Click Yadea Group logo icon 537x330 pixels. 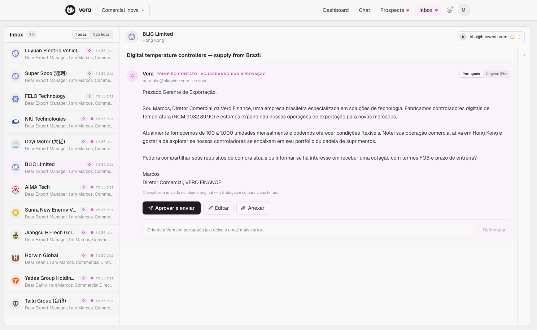16,281
